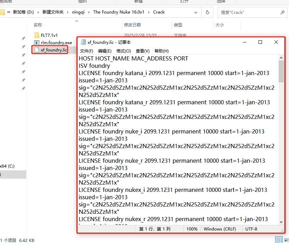Image resolution: width=289 pixels, height=243 pixels.
Task: Open the FLT7.1v1 folder icon
Action: coord(36,35)
